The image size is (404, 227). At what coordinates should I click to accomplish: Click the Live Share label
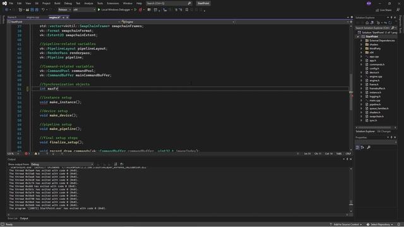(386, 10)
